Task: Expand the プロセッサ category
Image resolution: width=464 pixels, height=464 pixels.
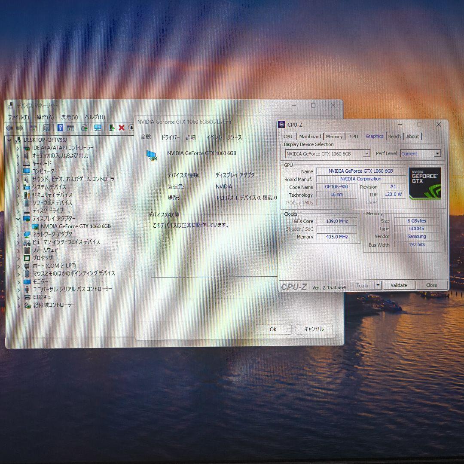Action: click(x=18, y=258)
